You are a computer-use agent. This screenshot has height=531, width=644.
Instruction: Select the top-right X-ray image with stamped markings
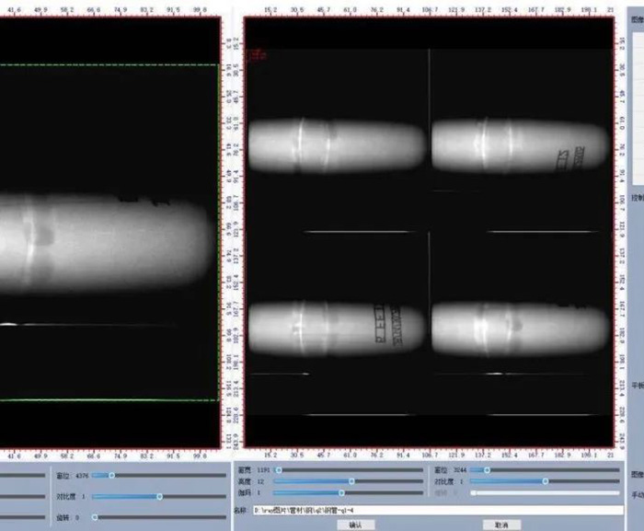[521, 147]
